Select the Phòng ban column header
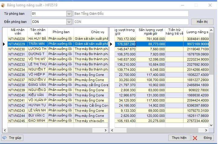The image size is (218, 144). coord(61,32)
